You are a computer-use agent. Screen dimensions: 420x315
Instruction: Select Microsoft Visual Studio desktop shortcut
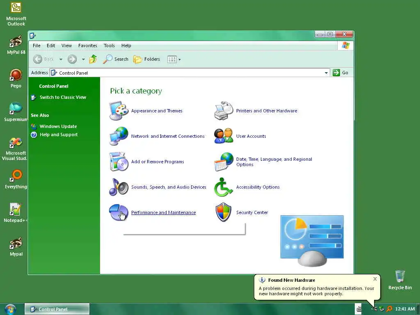[15, 148]
